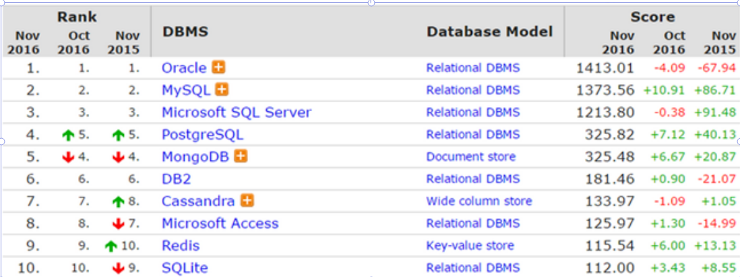Click SQLite score 112.00
The image size is (740, 277).
pos(610,268)
